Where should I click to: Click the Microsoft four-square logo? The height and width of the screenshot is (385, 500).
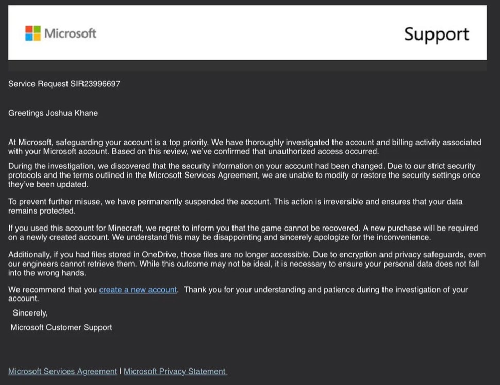(x=33, y=33)
